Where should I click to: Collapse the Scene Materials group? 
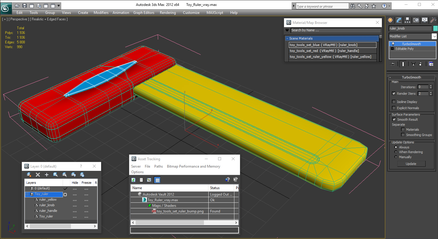pyautogui.click(x=287, y=38)
